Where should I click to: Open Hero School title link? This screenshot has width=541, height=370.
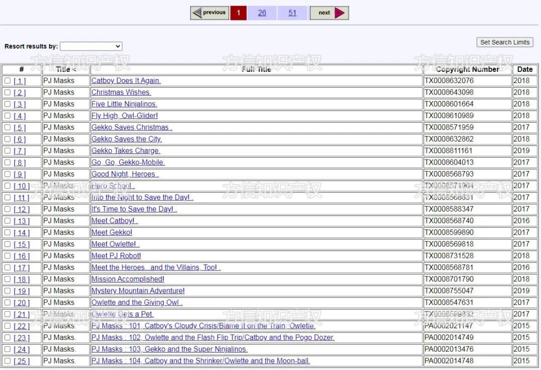(x=113, y=185)
